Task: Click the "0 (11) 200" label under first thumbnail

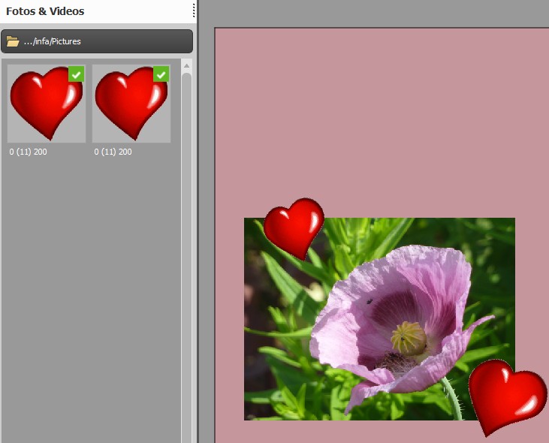Action: pos(29,152)
